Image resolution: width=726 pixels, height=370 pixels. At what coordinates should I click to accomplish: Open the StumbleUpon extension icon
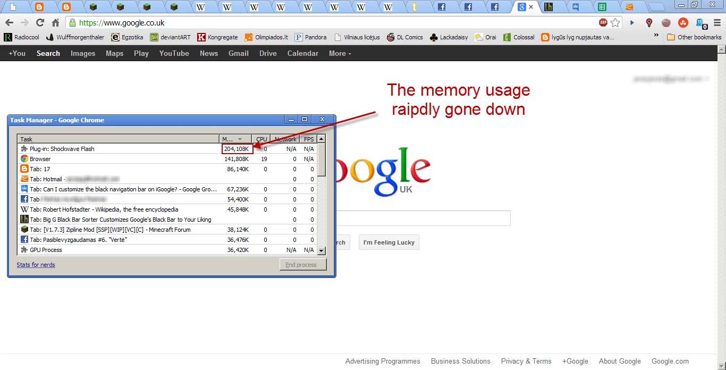(x=683, y=23)
